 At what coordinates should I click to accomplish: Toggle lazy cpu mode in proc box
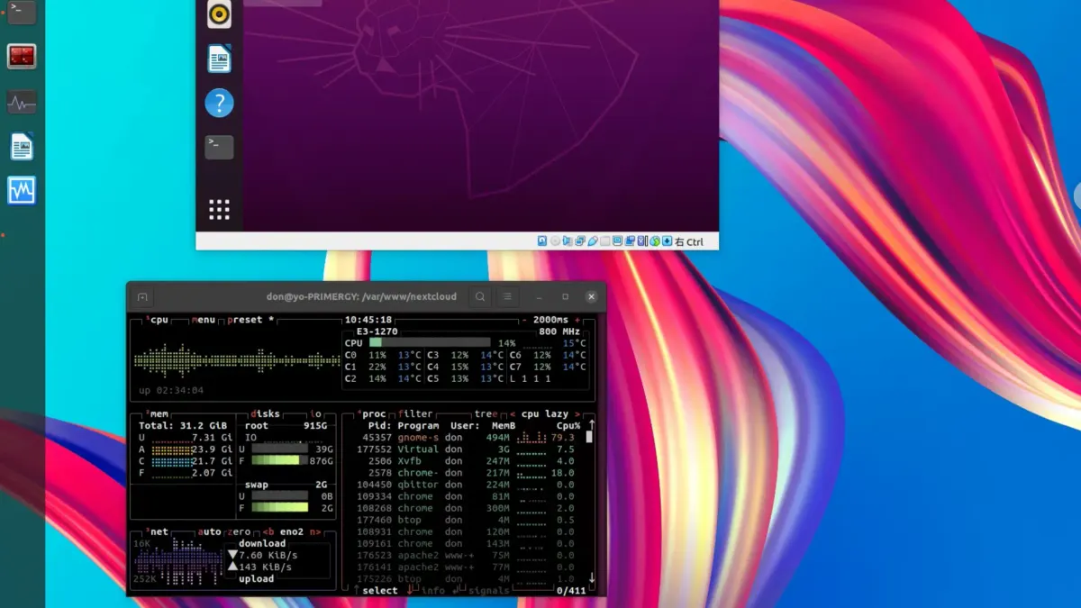click(x=557, y=413)
